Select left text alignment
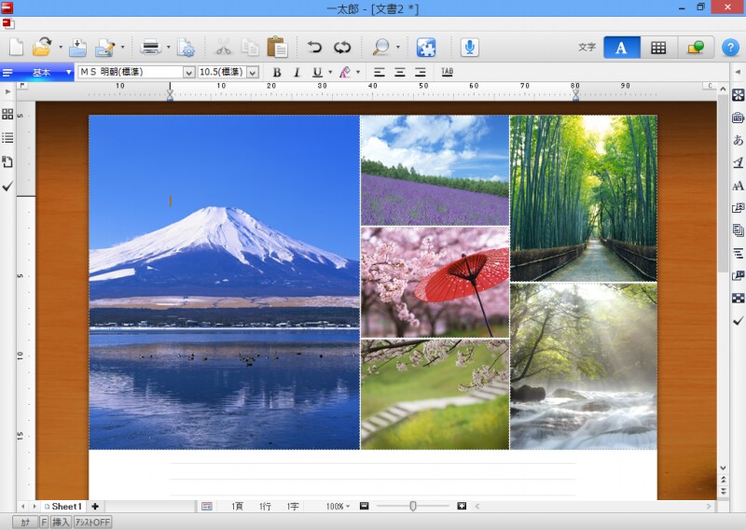 [x=380, y=72]
